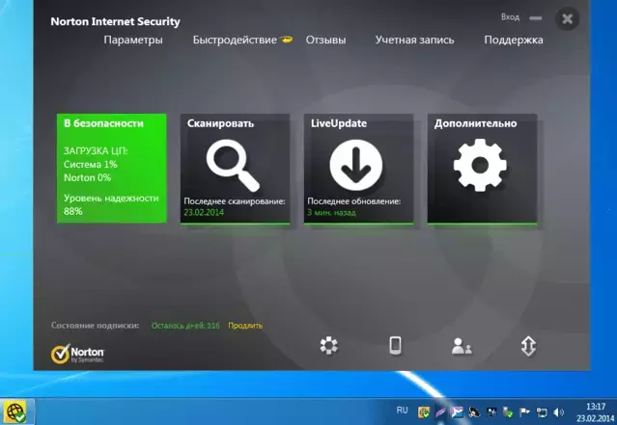Click the network connection tray icon

point(542,412)
